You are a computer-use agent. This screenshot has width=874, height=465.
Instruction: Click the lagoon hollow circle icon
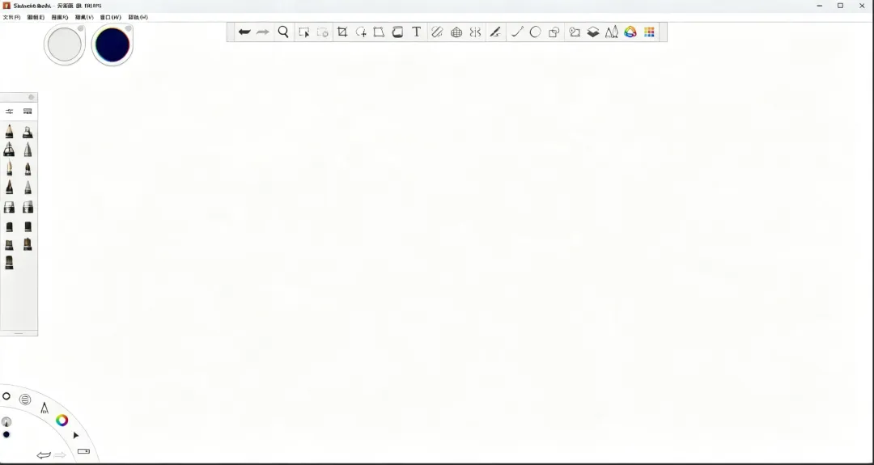(6, 396)
